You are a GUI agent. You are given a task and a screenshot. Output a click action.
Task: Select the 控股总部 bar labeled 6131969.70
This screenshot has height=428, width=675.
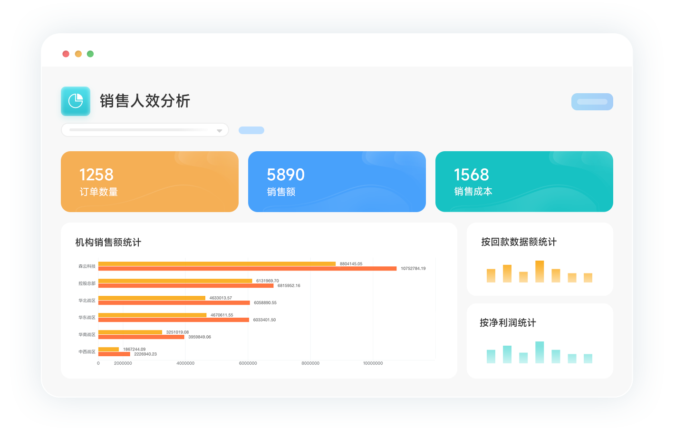pos(175,281)
